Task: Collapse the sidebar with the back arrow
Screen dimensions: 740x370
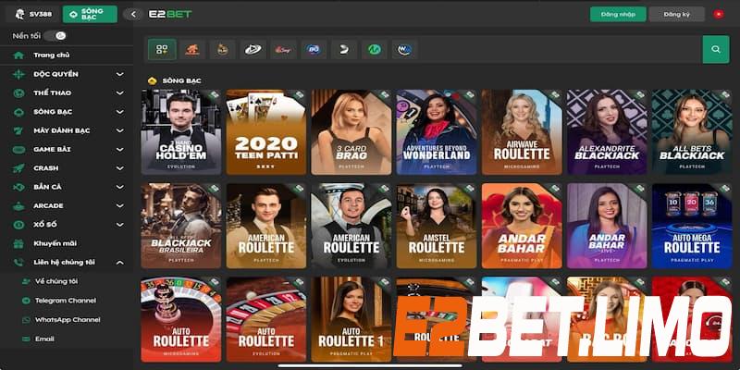Action: 133,14
